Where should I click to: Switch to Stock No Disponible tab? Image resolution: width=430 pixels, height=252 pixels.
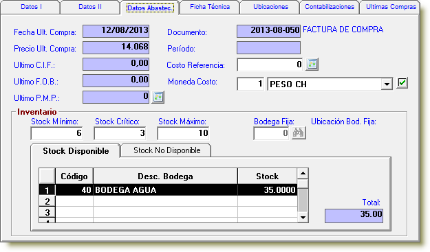coord(166,150)
